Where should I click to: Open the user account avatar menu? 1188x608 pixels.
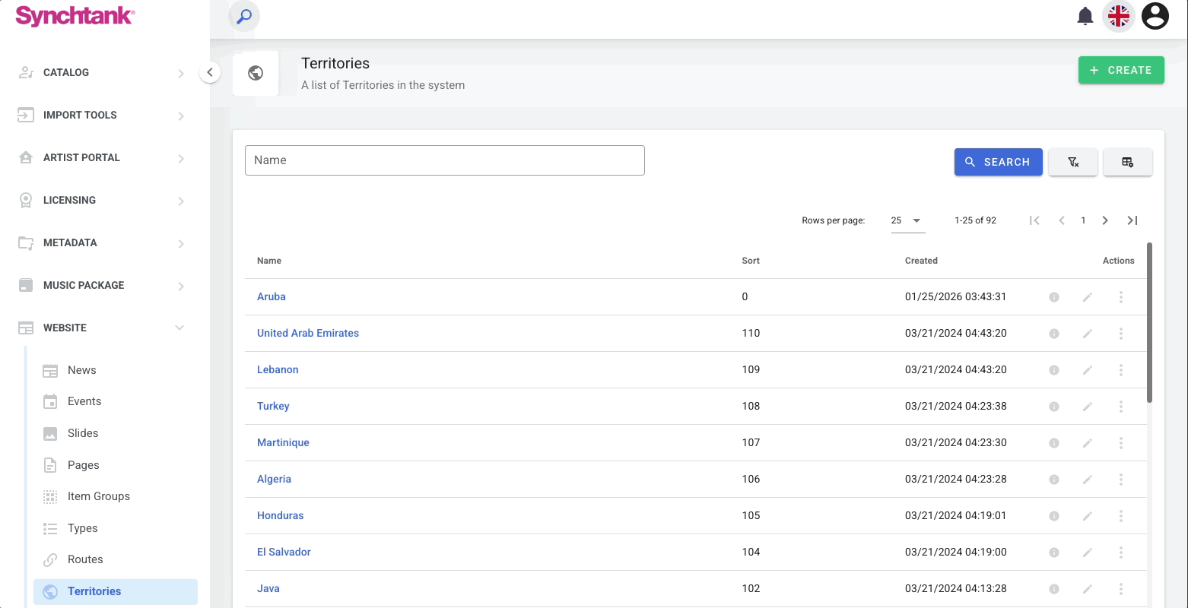(x=1155, y=16)
